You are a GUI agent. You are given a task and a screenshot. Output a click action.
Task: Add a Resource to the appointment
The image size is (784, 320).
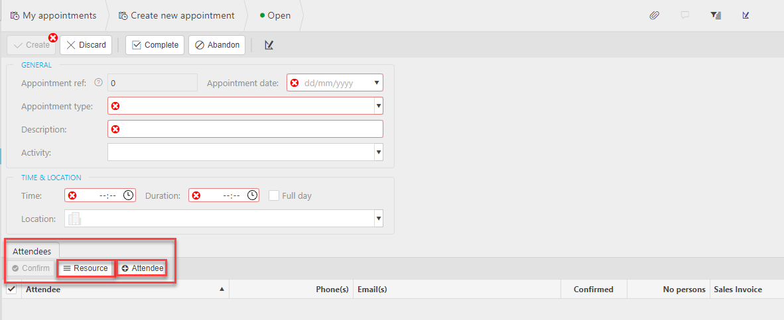pyautogui.click(x=85, y=268)
